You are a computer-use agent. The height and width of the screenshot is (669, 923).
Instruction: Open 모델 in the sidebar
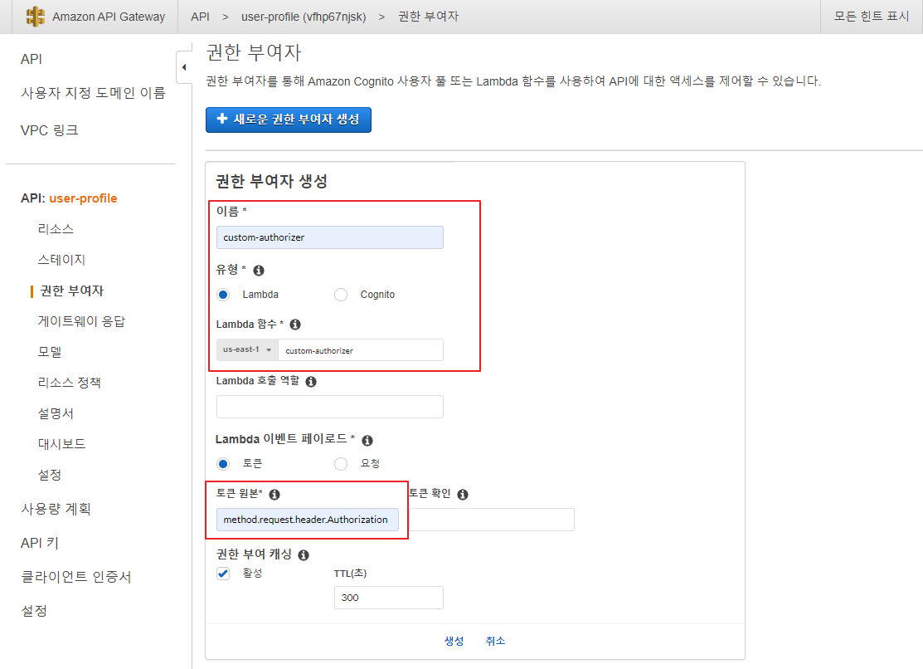click(50, 352)
